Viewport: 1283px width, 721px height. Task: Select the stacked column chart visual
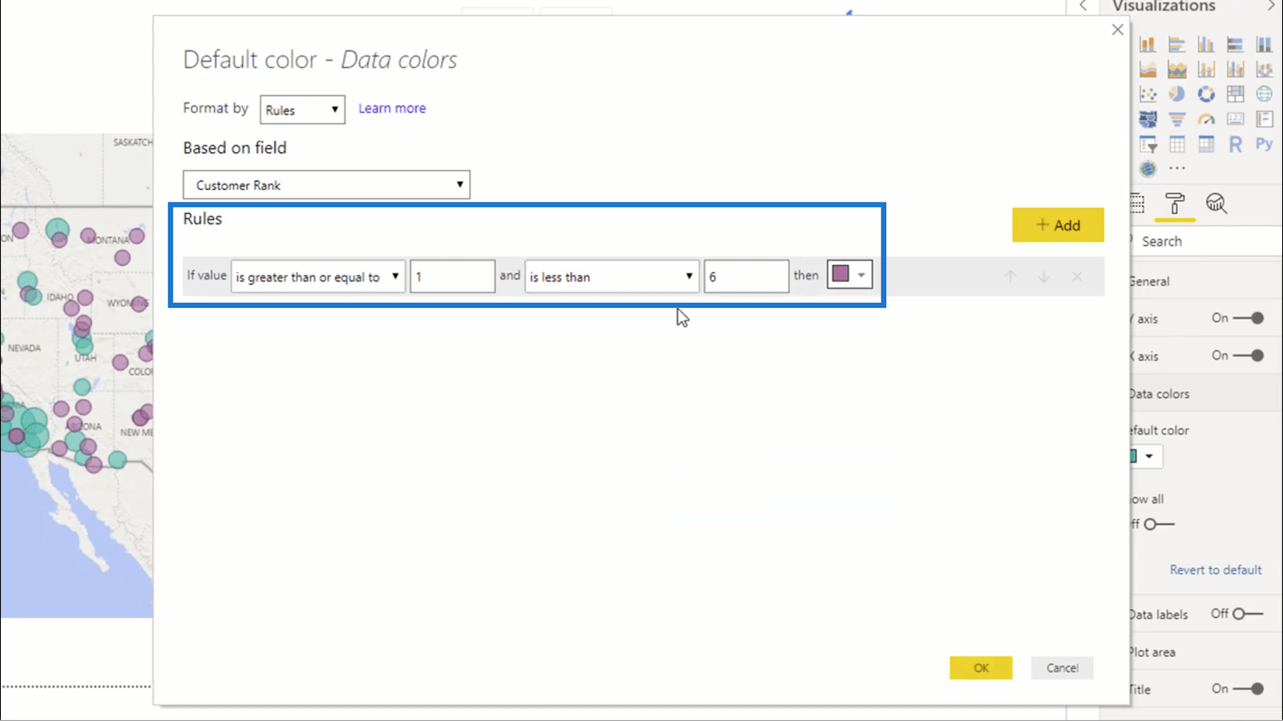[1147, 44]
